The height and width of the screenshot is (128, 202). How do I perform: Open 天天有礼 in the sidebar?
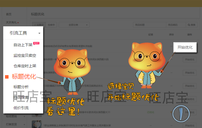point(11,22)
